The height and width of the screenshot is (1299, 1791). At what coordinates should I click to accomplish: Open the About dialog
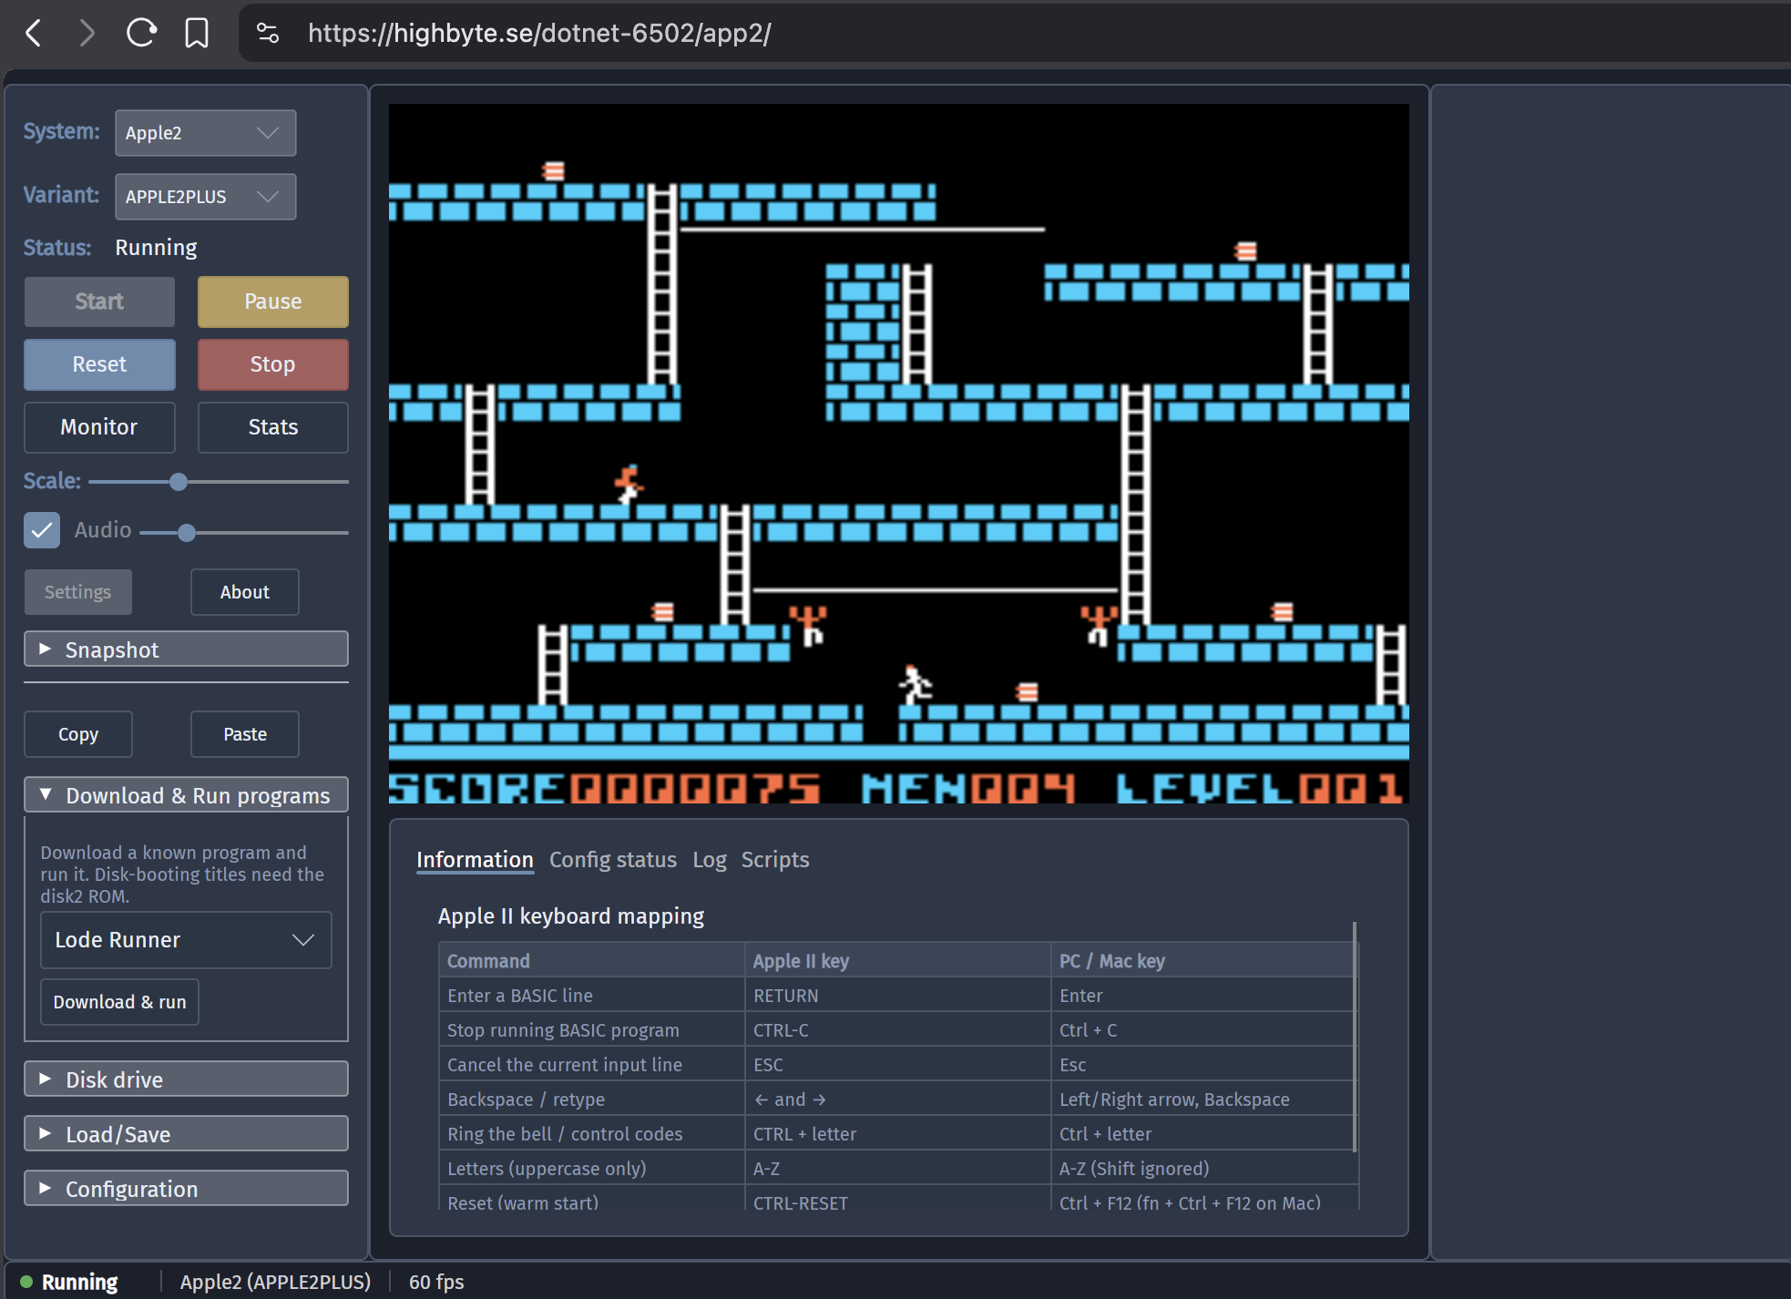click(x=244, y=592)
